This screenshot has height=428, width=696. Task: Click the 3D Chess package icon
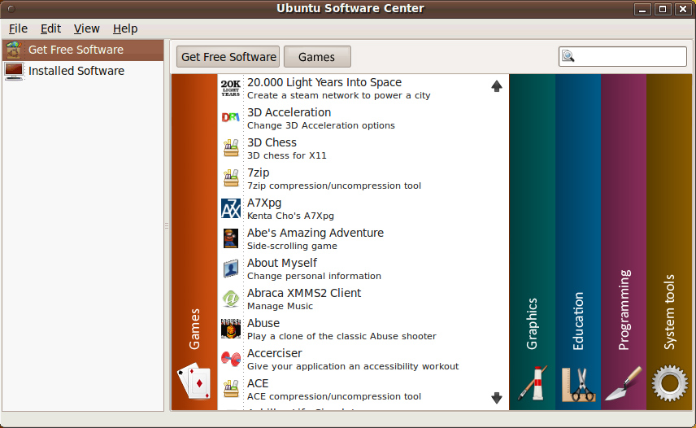[x=231, y=148]
